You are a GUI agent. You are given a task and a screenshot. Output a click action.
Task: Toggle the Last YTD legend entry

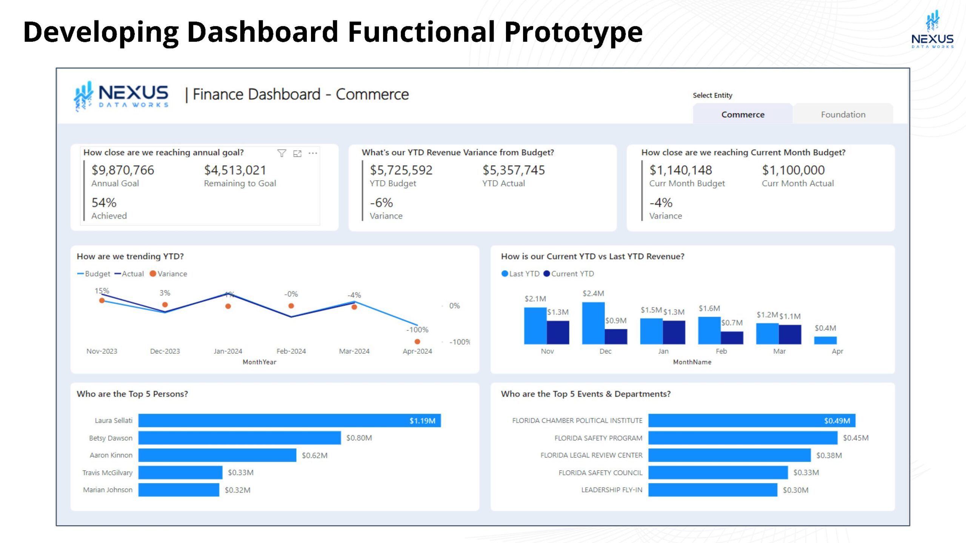click(520, 274)
